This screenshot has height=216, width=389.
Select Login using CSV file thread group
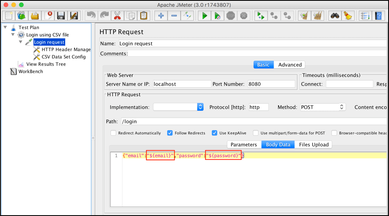47,35
